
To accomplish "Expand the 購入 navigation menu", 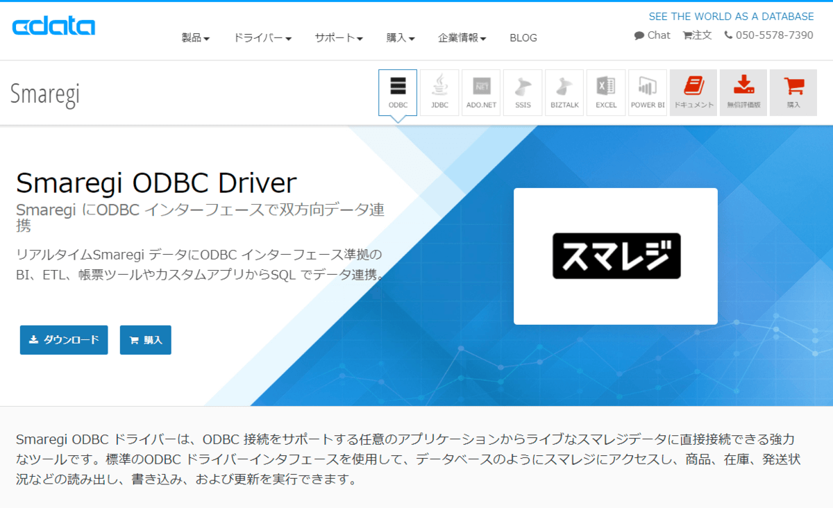I will tap(401, 38).
